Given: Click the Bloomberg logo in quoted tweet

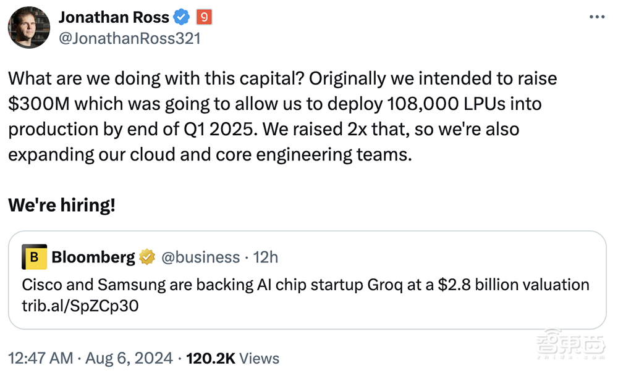Looking at the screenshot, I should pos(35,257).
